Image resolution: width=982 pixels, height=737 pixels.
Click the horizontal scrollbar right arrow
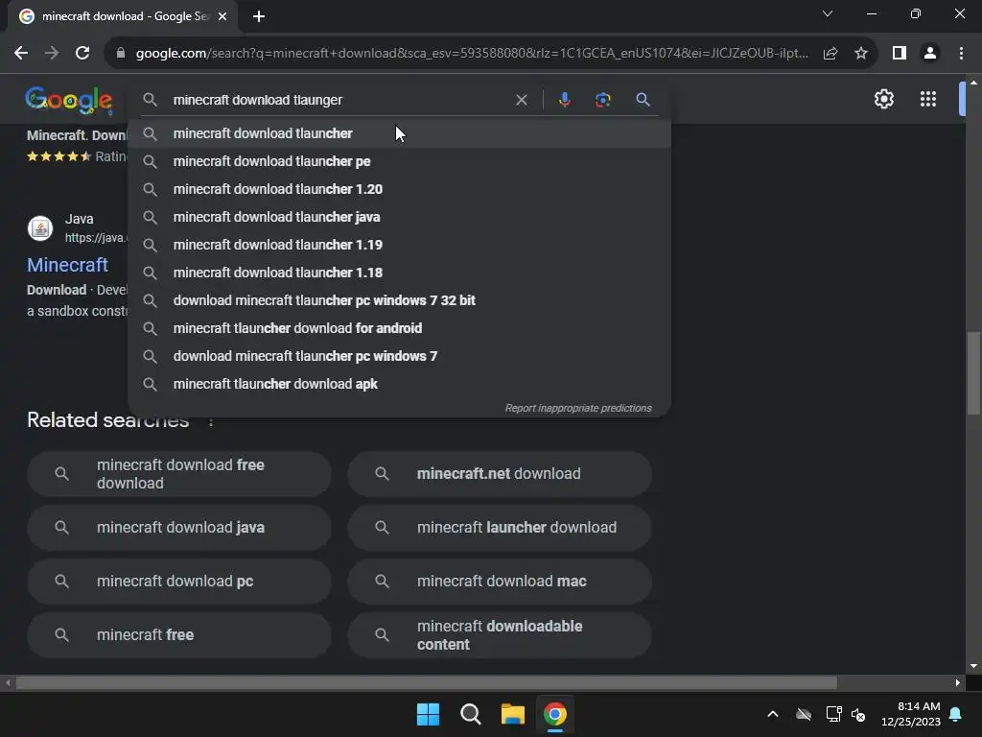coord(958,682)
